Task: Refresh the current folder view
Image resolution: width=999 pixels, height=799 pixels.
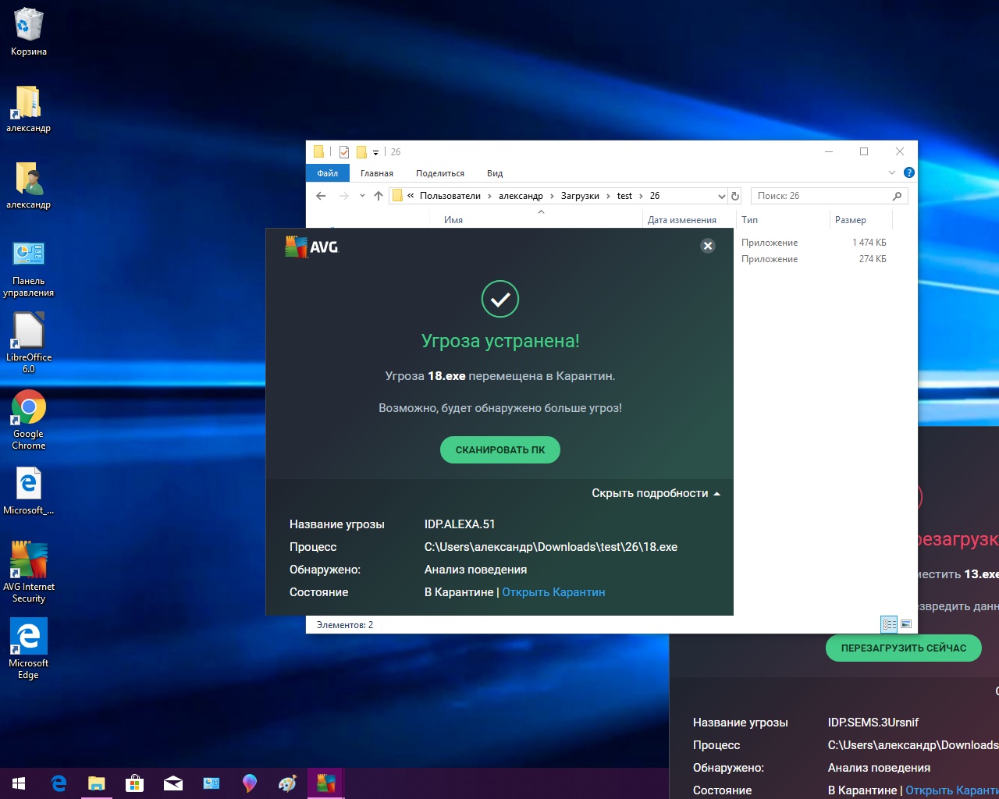Action: 735,196
